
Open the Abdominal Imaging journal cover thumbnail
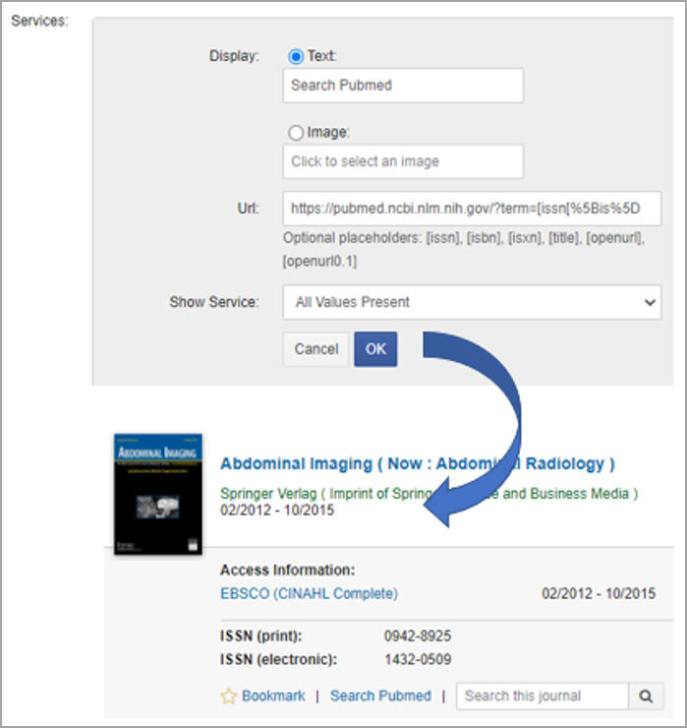[x=158, y=494]
